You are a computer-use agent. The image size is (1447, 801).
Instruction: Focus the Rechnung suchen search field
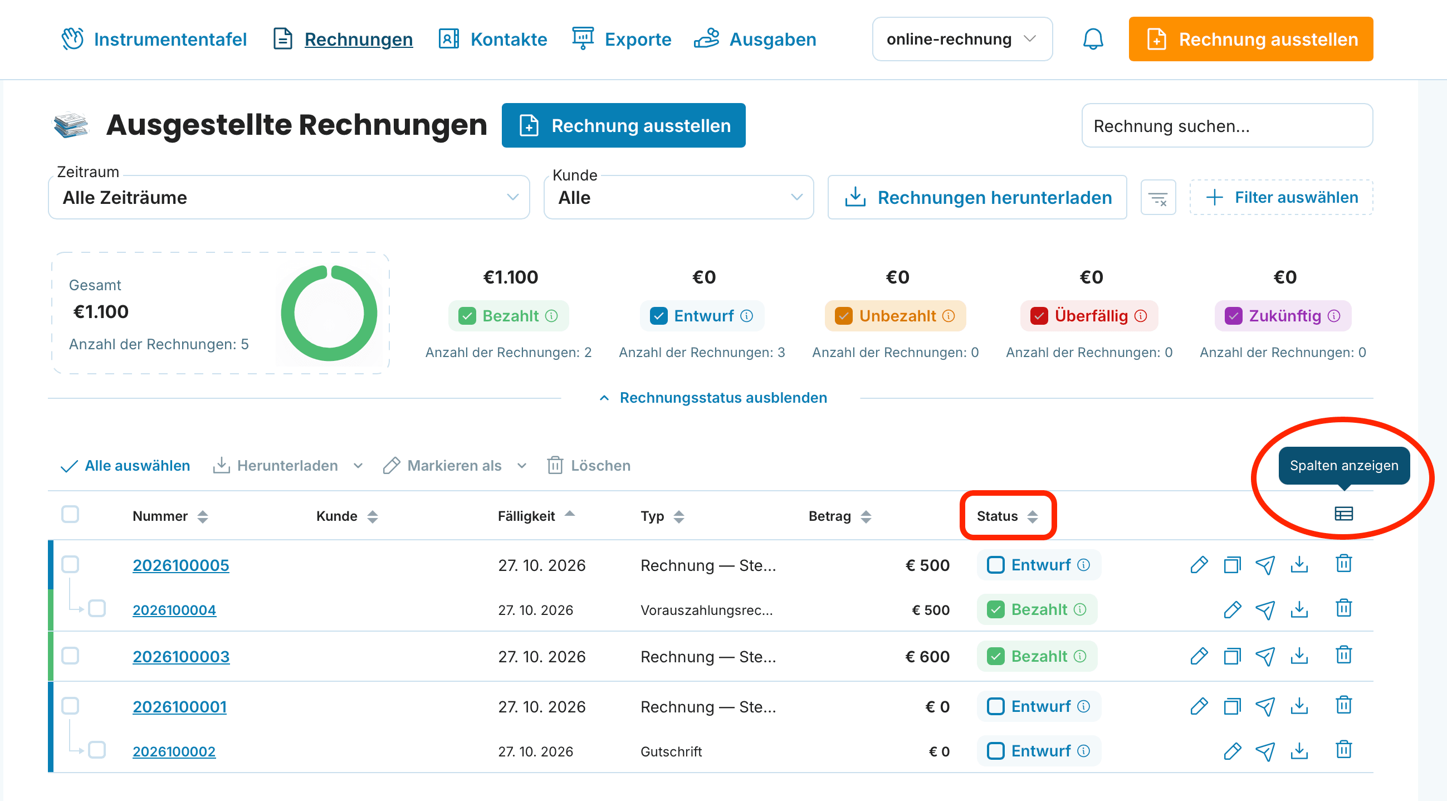(x=1228, y=125)
